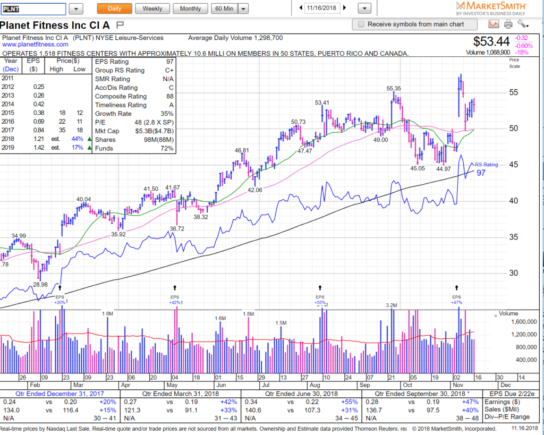Click the 53.41 price peak label
Viewport: 544px width, 435px height.
click(x=322, y=103)
